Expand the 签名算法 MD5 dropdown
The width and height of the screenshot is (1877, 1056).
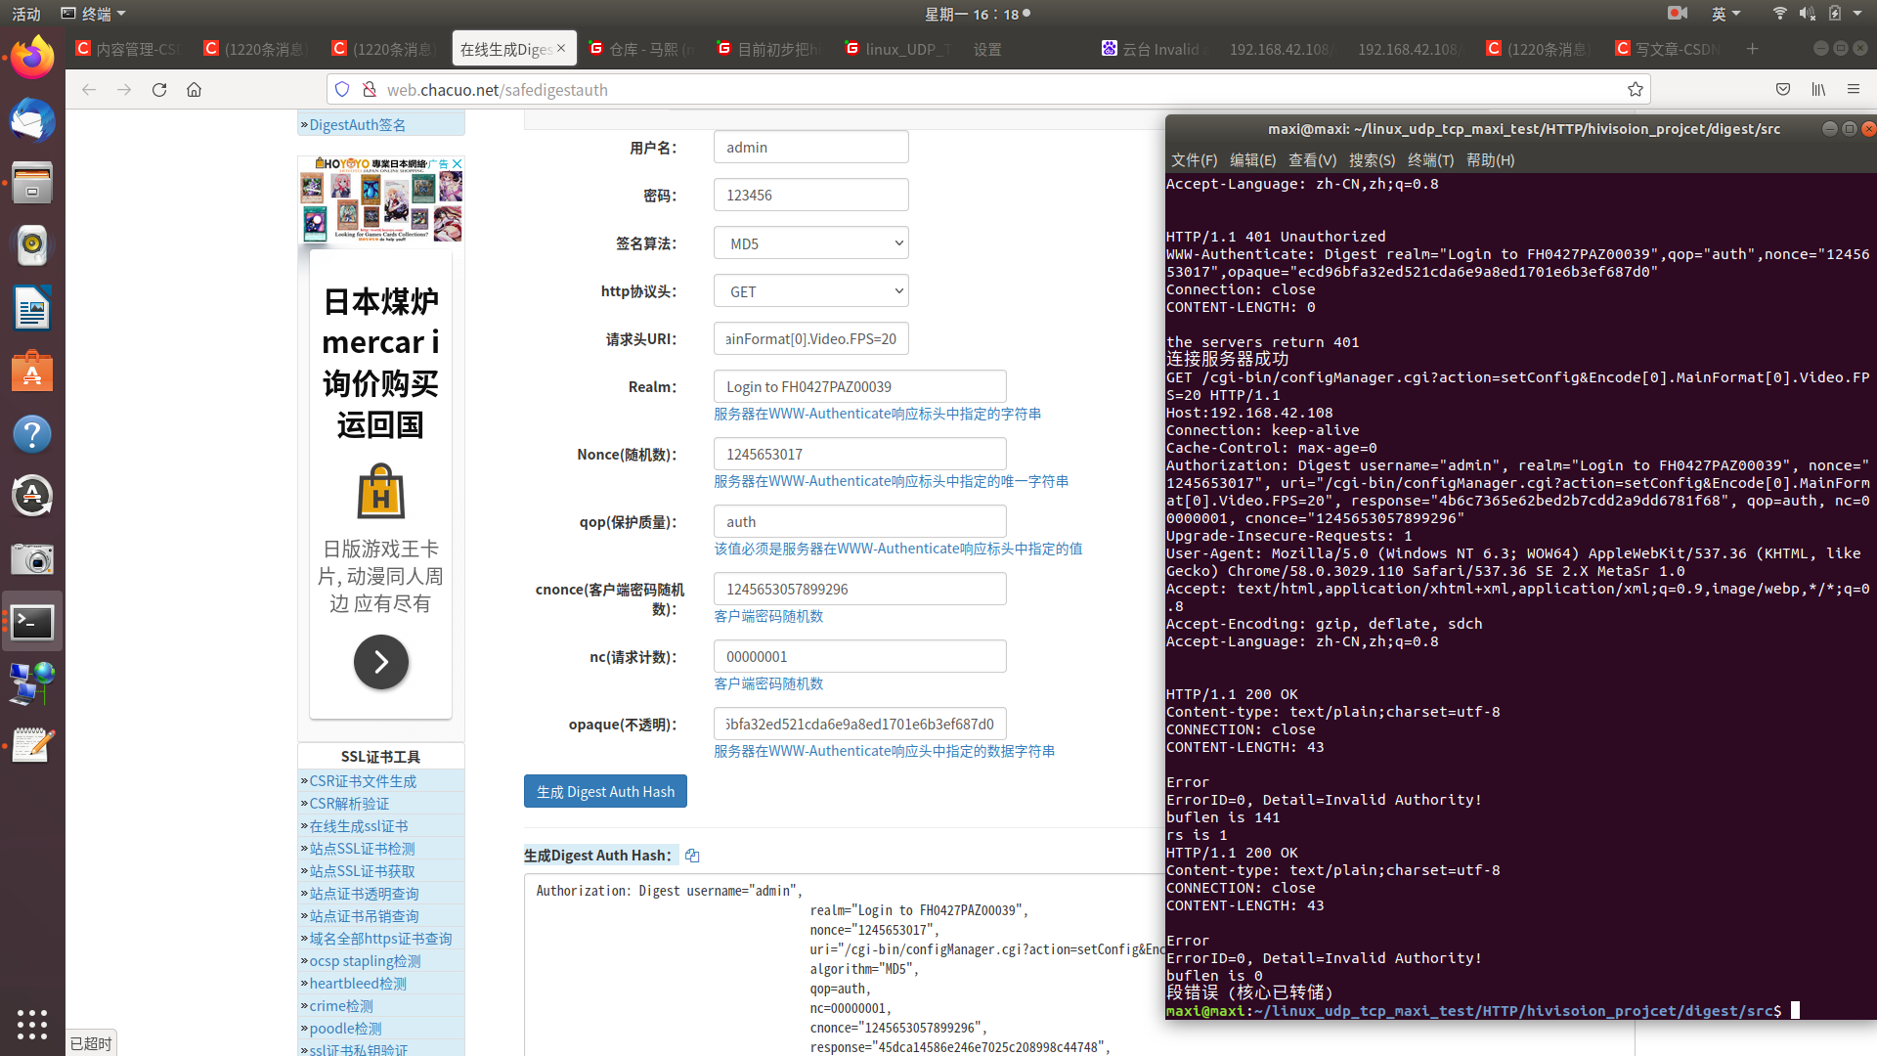[810, 243]
